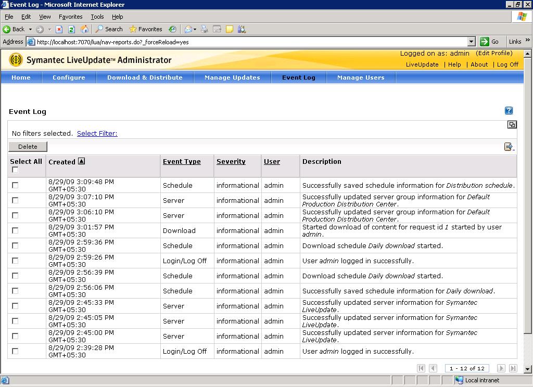Click the 1 - 12 of 12 page field
This screenshot has height=387, width=533.
[x=467, y=368]
